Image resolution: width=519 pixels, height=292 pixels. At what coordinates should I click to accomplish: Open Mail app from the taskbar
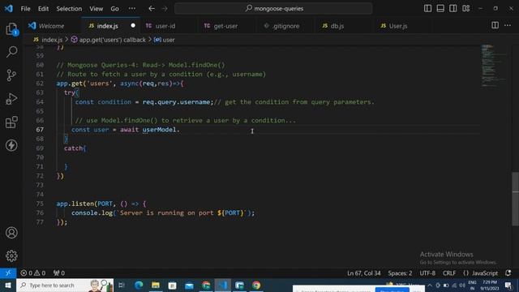(x=189, y=285)
